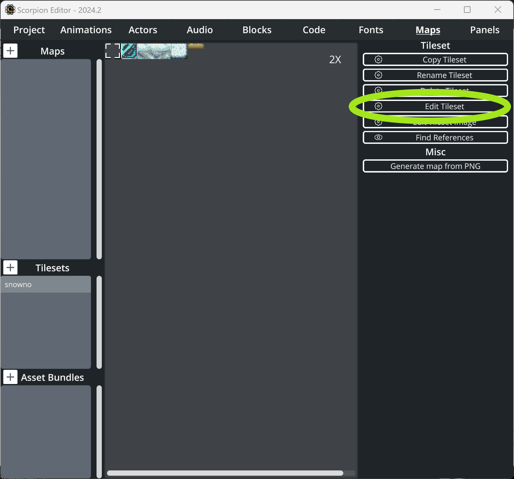Click the 2X zoom level indicator
This screenshot has height=479, width=514.
tap(335, 59)
